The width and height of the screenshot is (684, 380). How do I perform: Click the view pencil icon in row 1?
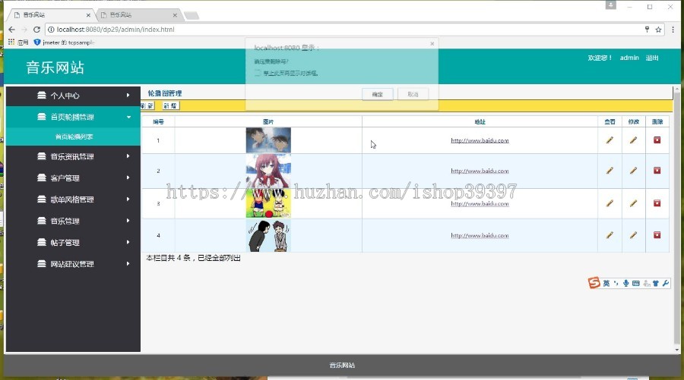[610, 140]
